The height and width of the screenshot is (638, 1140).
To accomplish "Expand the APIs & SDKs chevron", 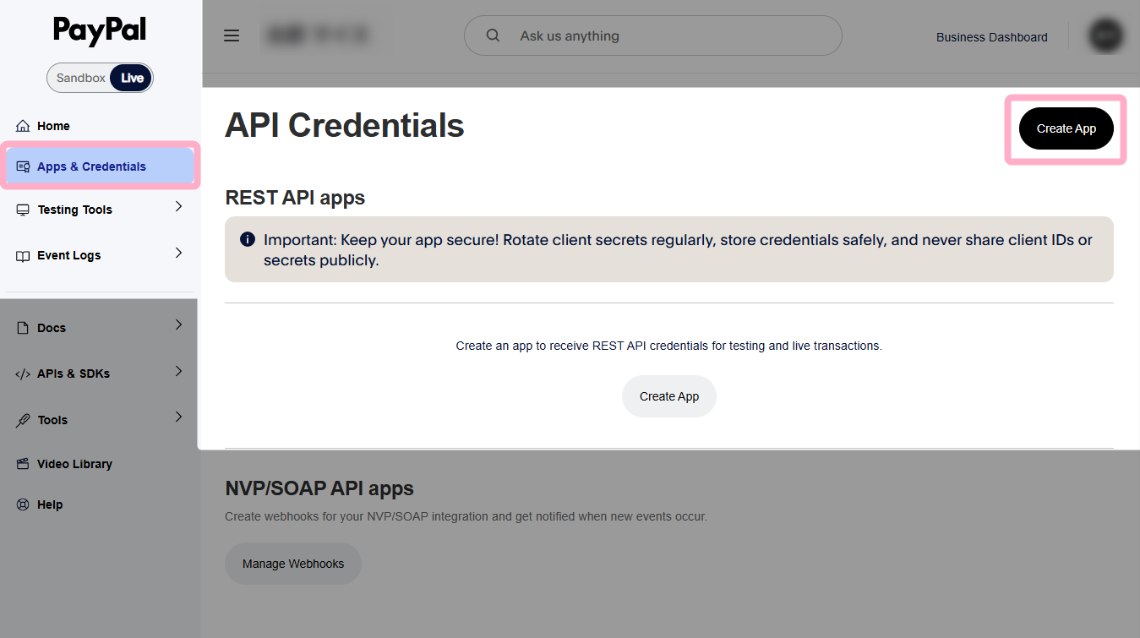I will pyautogui.click(x=178, y=371).
